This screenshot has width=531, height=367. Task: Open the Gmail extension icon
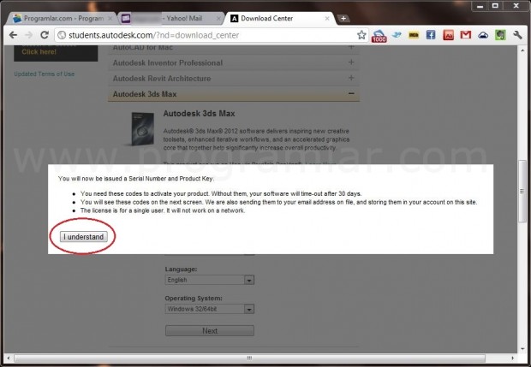(465, 34)
